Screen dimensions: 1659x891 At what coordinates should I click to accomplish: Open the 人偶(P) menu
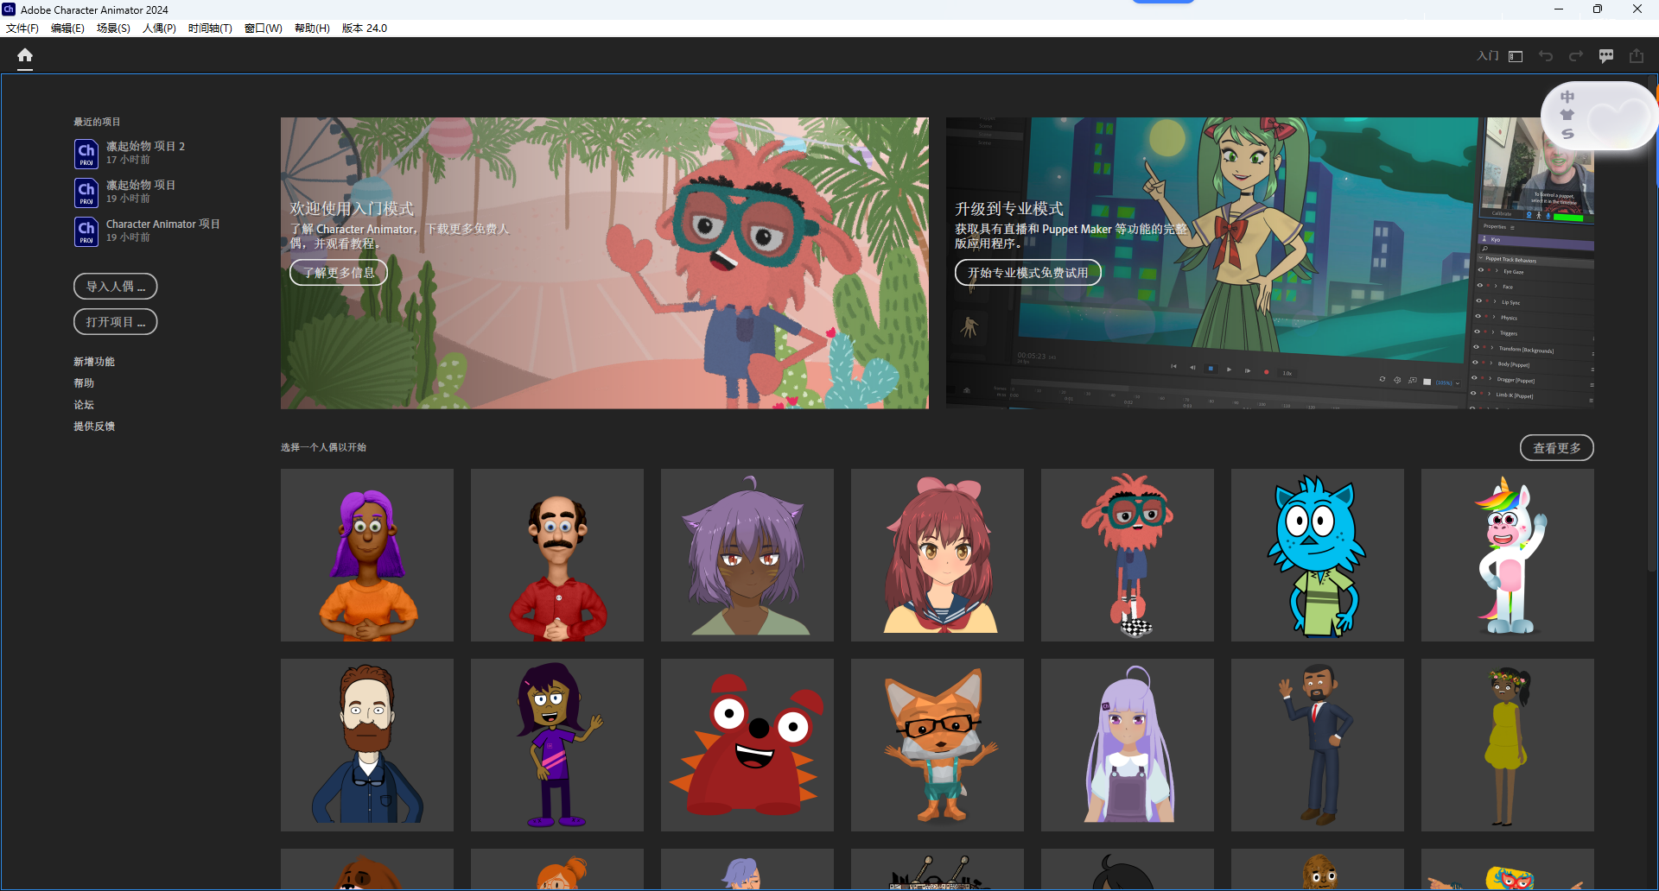158,28
